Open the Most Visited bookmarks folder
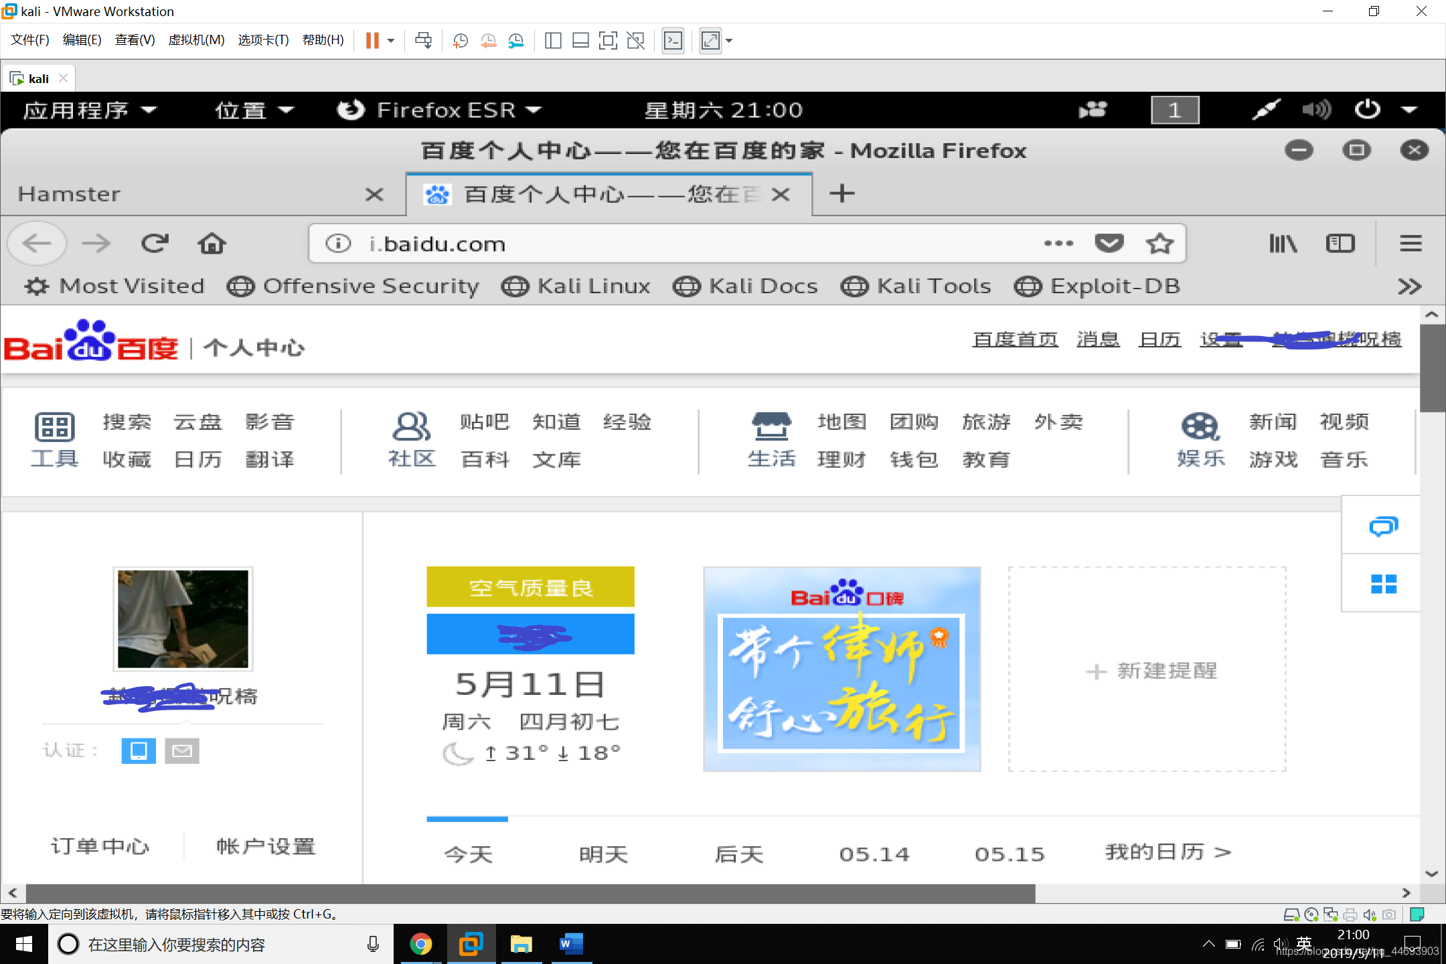This screenshot has width=1446, height=964. click(x=114, y=286)
